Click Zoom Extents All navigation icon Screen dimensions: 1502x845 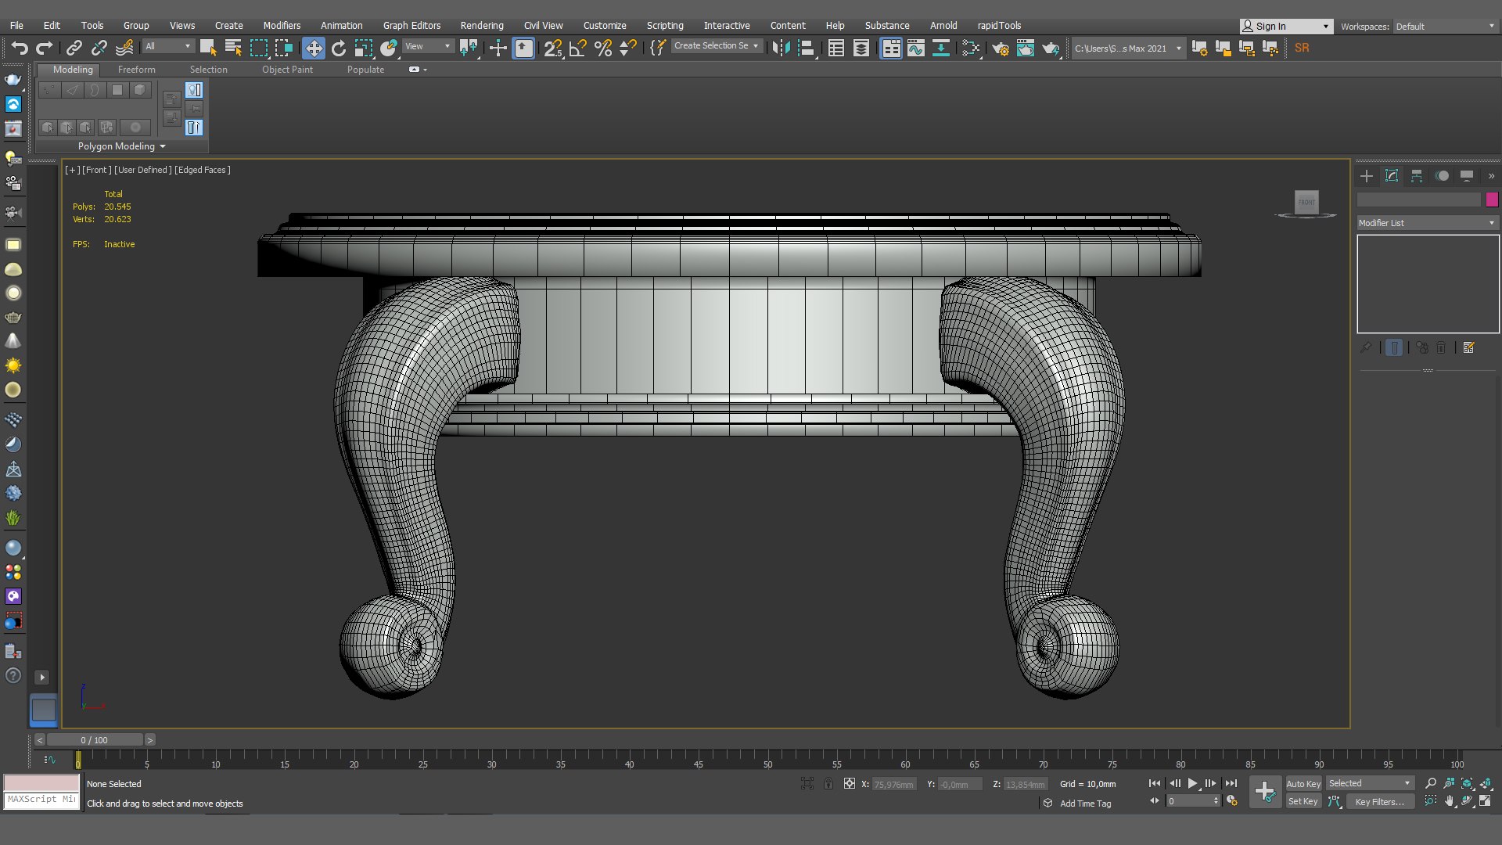pyautogui.click(x=1486, y=783)
